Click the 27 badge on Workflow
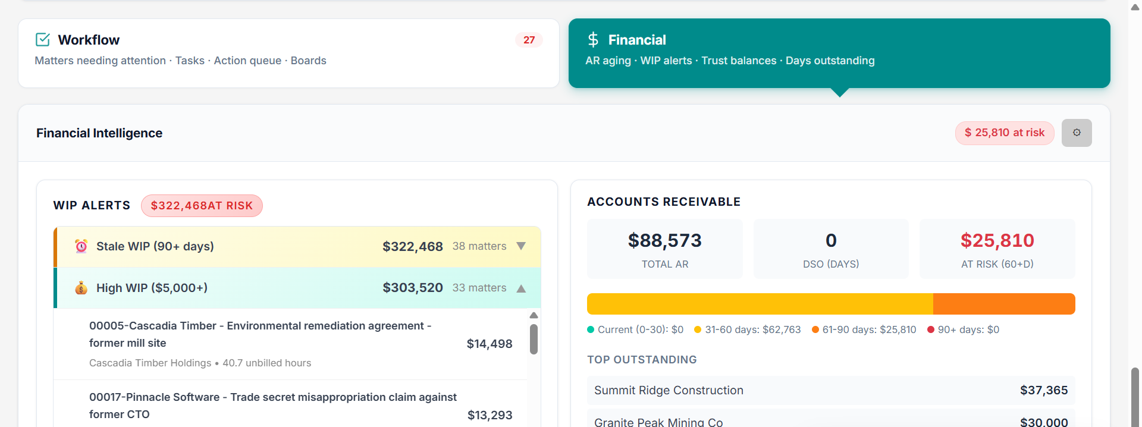 coord(529,40)
